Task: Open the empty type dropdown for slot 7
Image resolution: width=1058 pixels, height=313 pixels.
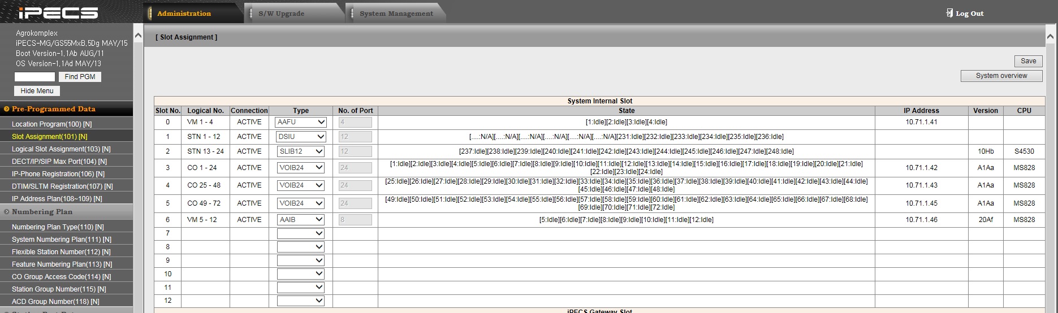Action: [x=301, y=233]
